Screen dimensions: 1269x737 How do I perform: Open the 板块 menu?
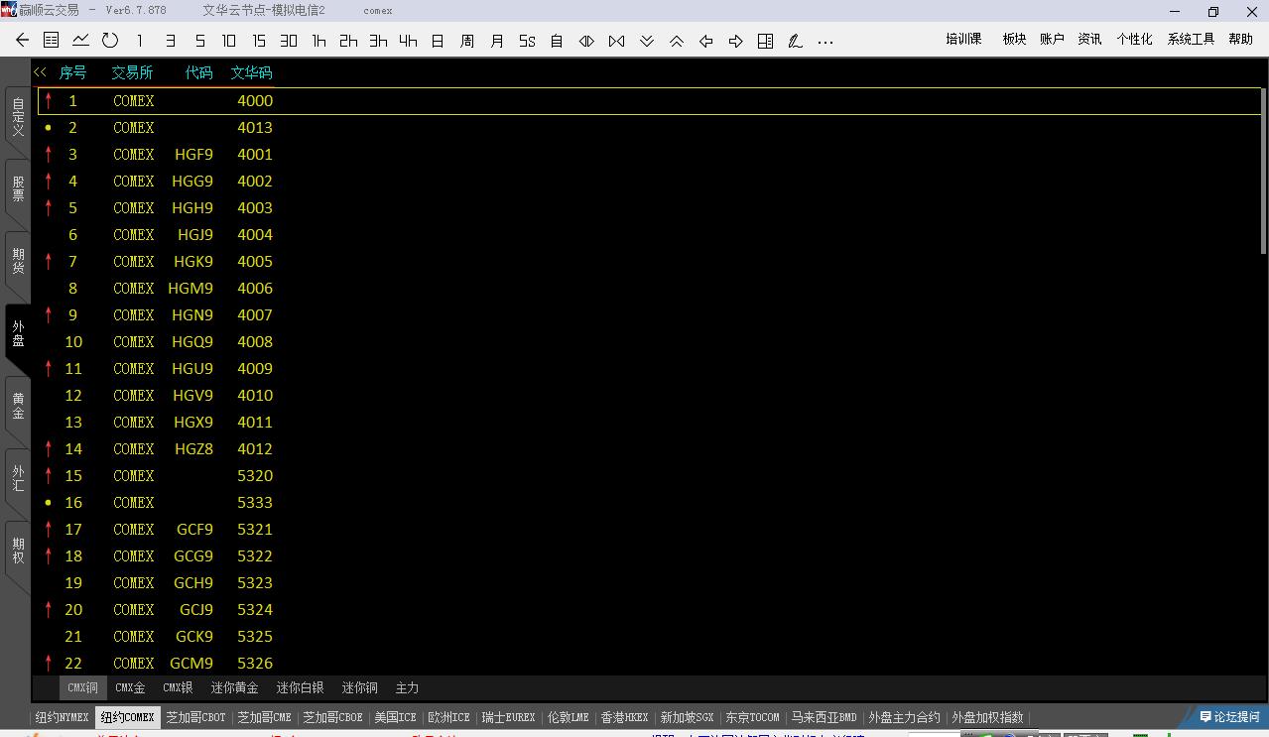[1014, 39]
